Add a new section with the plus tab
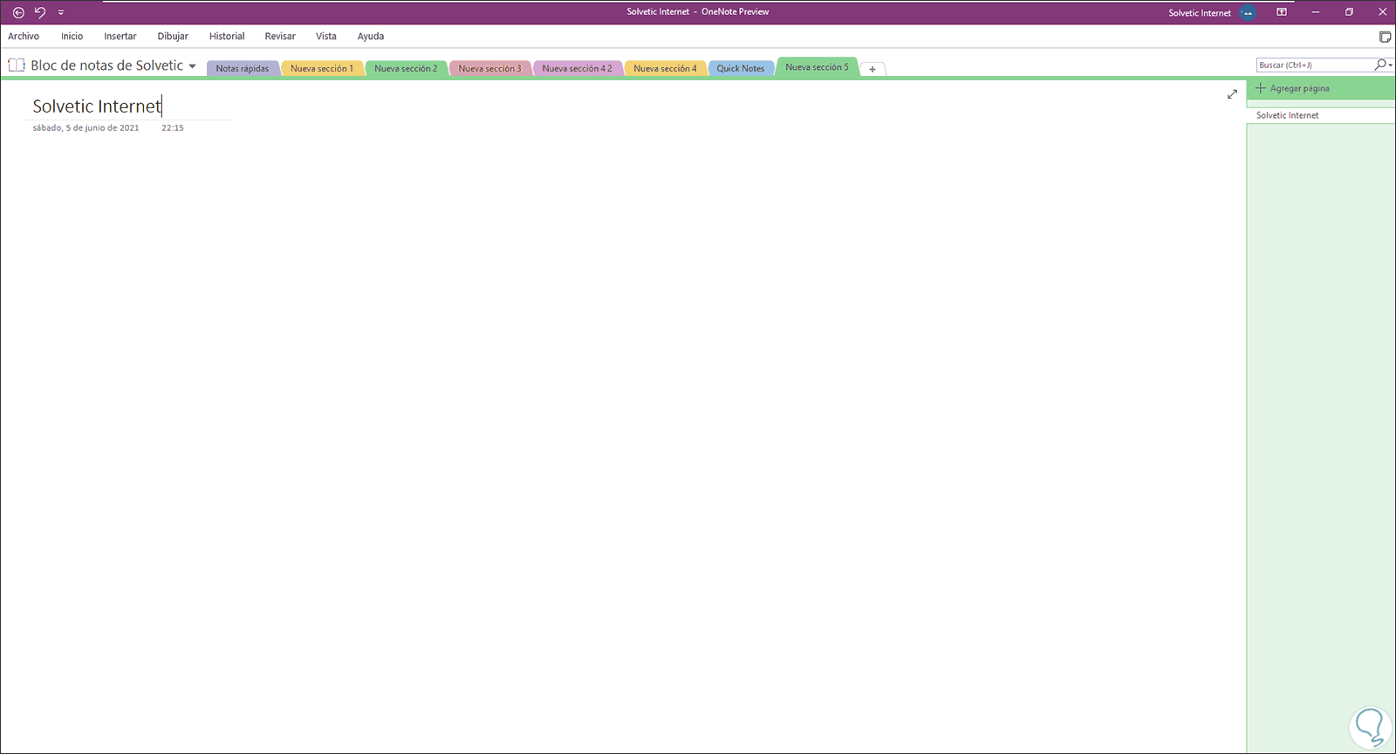Image resolution: width=1396 pixels, height=754 pixels. [872, 69]
